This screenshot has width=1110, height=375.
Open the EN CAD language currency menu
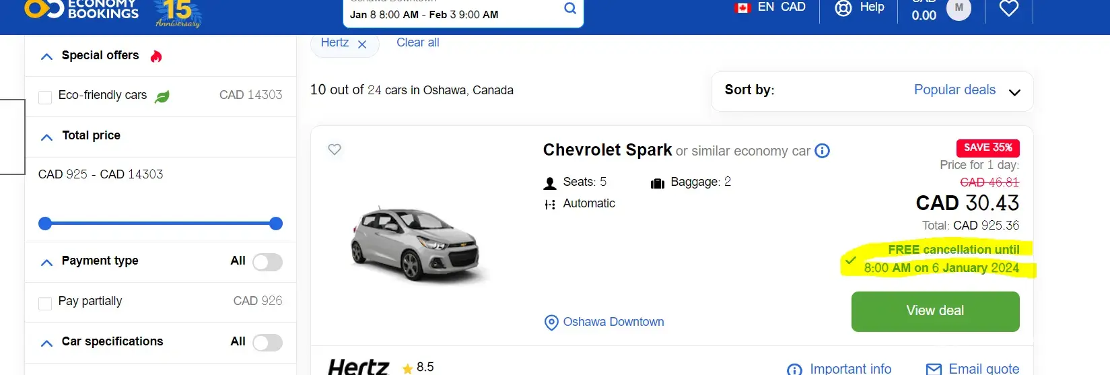769,7
